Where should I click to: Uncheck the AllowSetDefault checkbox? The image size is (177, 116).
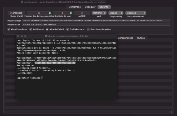click(x=47, y=29)
